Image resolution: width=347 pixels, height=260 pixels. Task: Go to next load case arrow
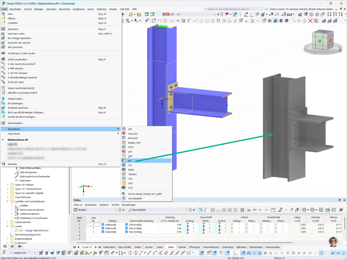coord(222,14)
